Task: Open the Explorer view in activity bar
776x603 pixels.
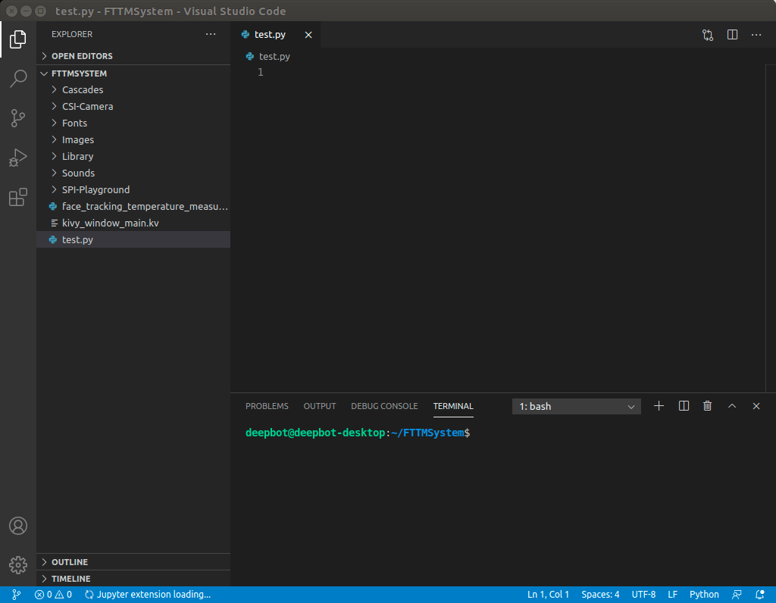Action: tap(18, 39)
